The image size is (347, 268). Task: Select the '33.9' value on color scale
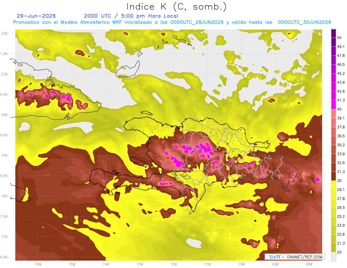[x=341, y=154]
